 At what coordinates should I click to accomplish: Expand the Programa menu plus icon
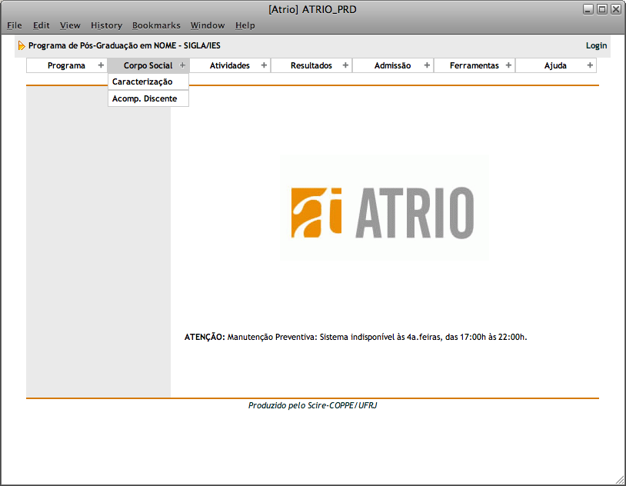pyautogui.click(x=101, y=65)
